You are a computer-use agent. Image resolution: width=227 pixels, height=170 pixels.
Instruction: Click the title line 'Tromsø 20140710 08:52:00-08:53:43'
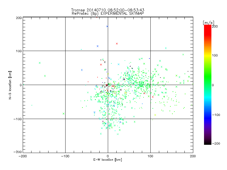(x=108, y=10)
